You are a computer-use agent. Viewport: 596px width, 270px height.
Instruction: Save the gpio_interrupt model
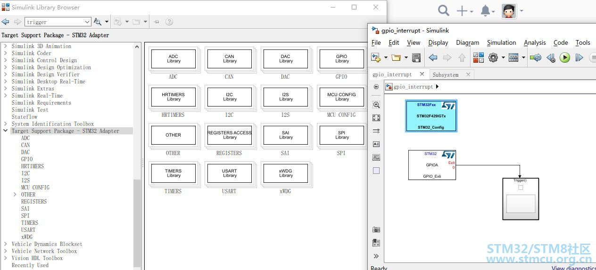click(x=416, y=57)
